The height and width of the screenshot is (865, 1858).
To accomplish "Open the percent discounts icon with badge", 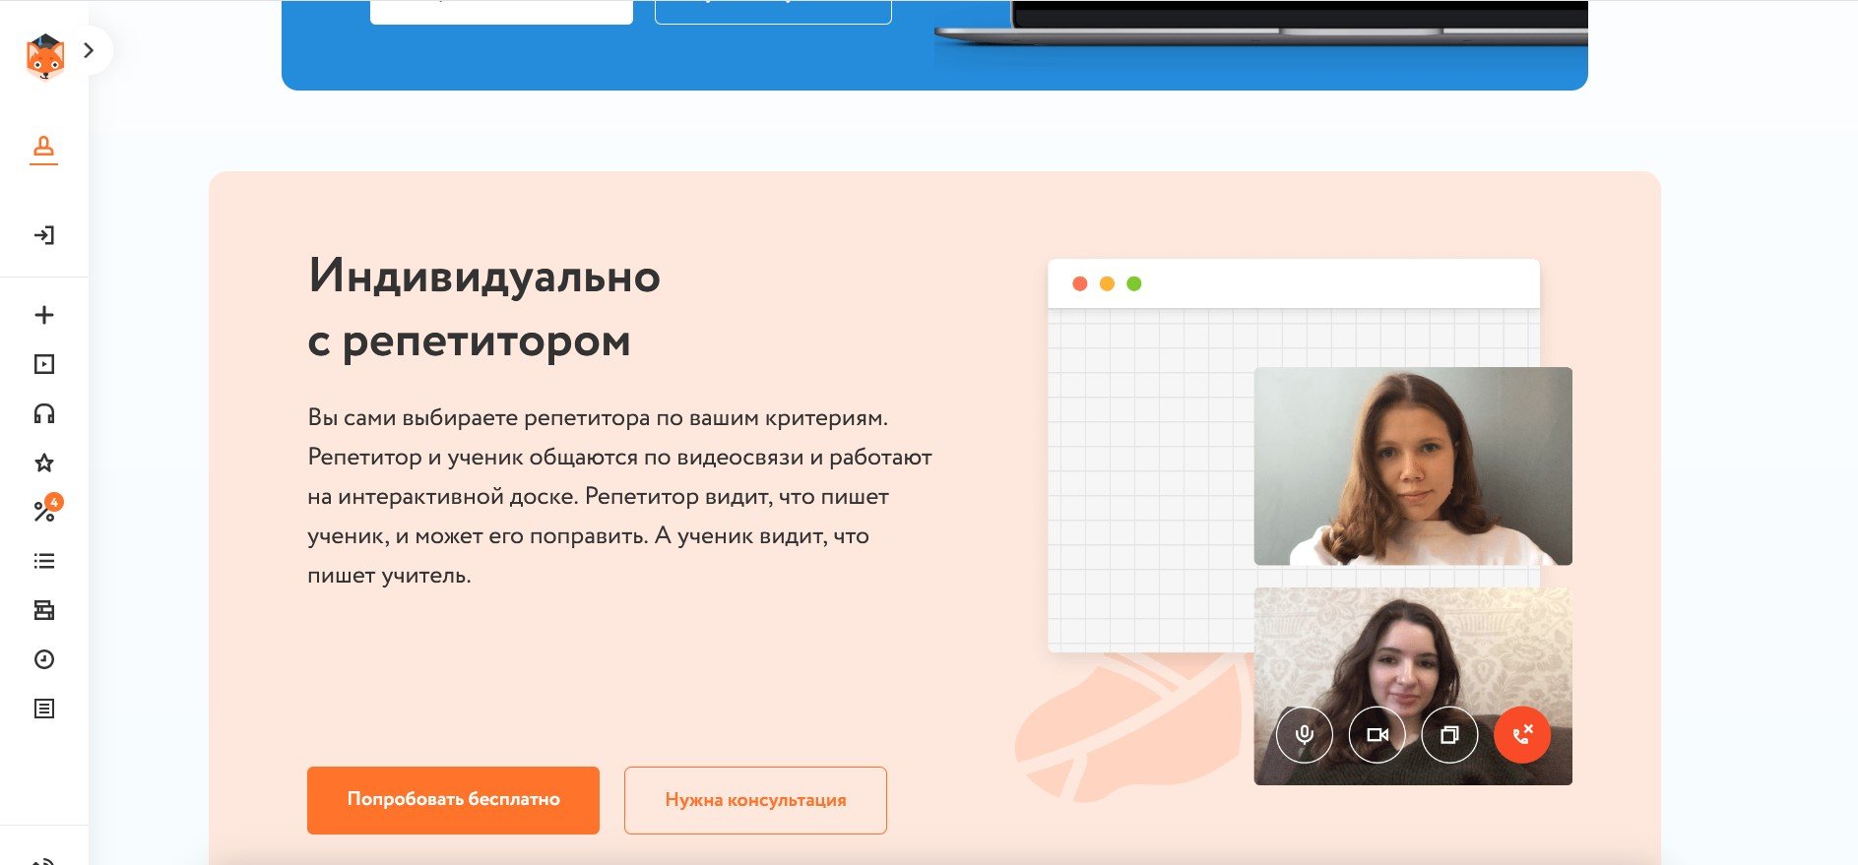I will click(x=43, y=511).
